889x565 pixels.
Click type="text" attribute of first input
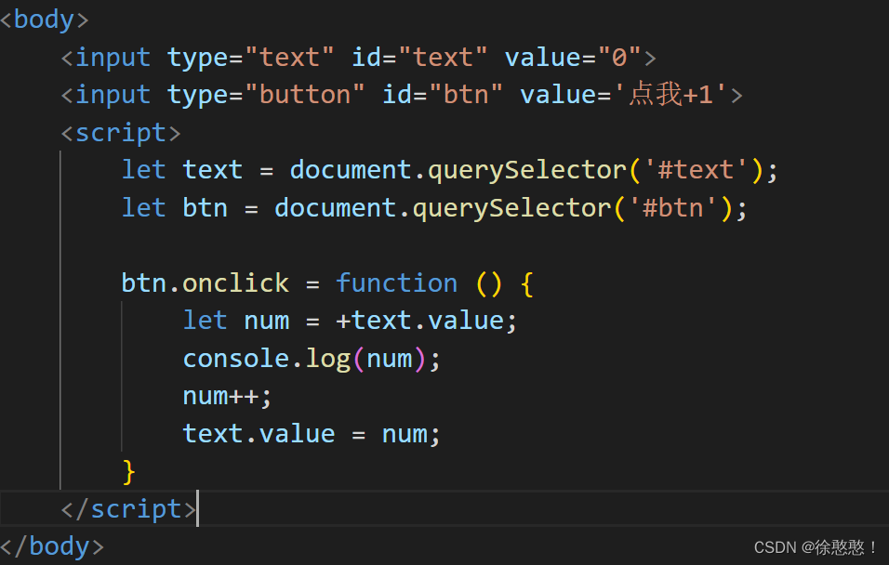pos(250,58)
